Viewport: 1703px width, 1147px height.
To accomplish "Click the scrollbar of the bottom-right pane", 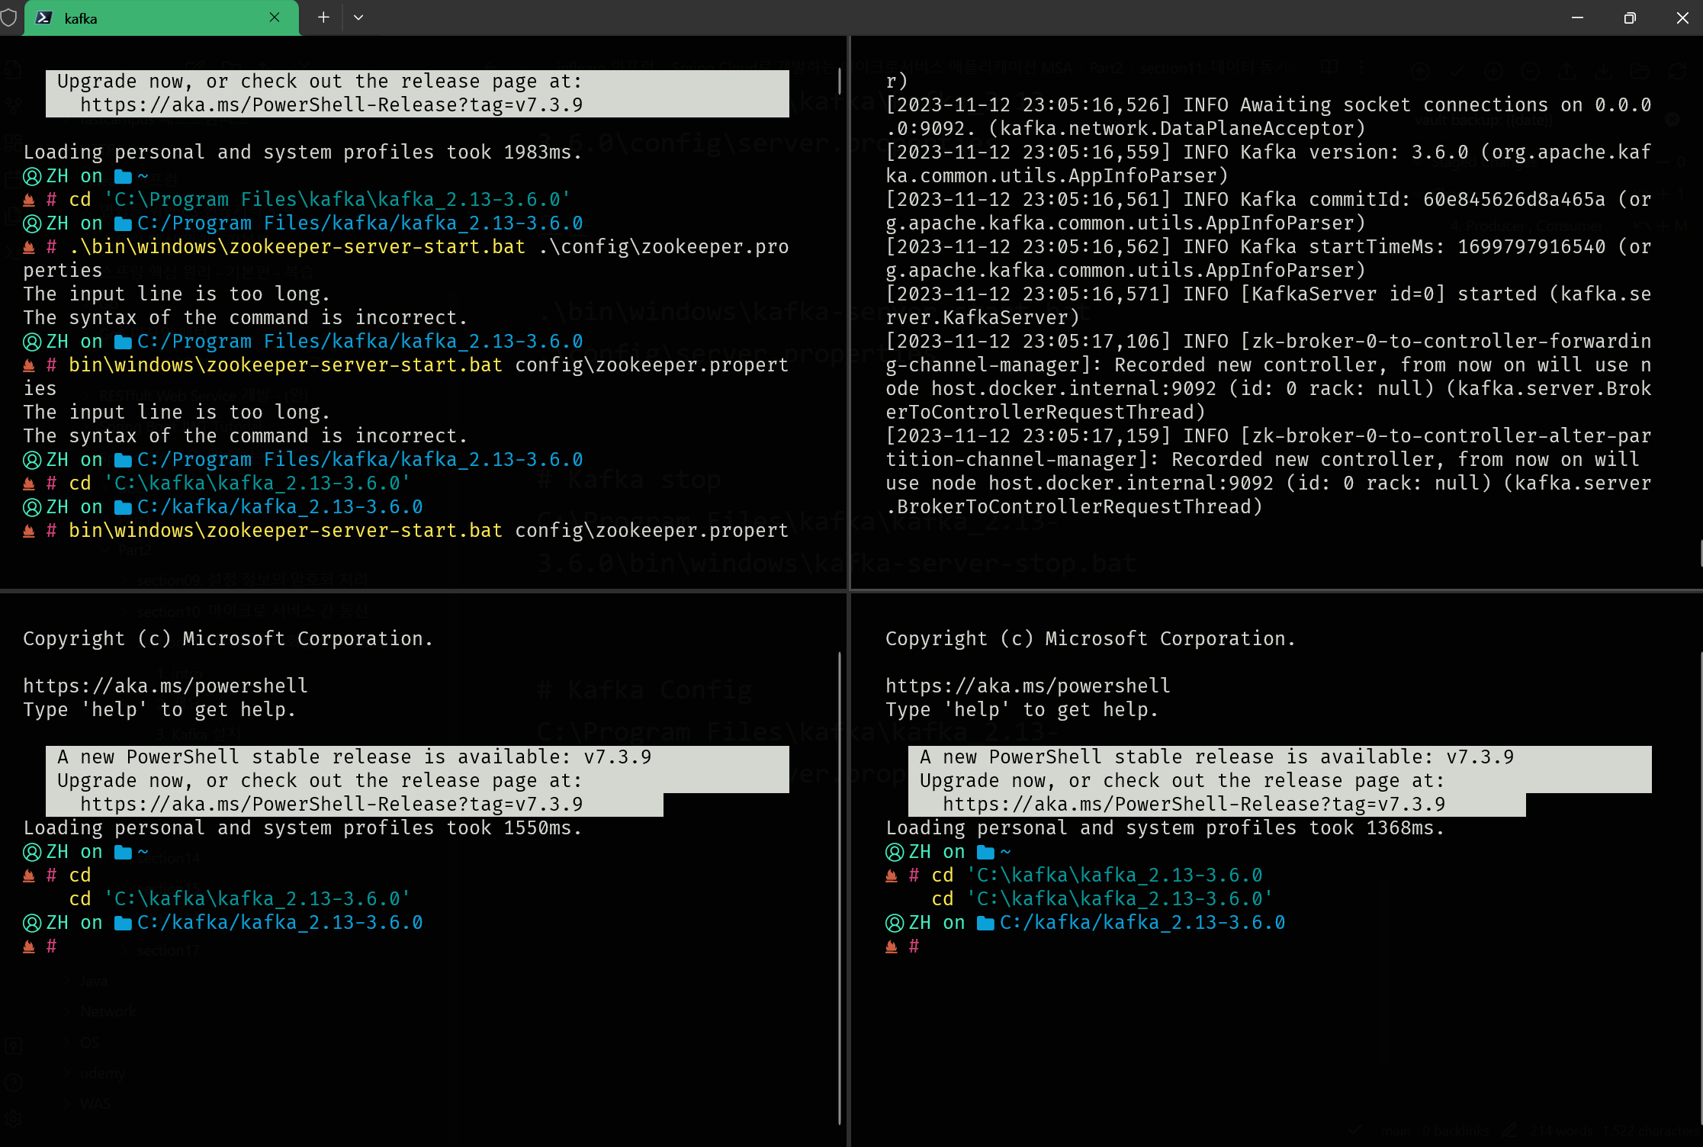I will (x=1701, y=888).
